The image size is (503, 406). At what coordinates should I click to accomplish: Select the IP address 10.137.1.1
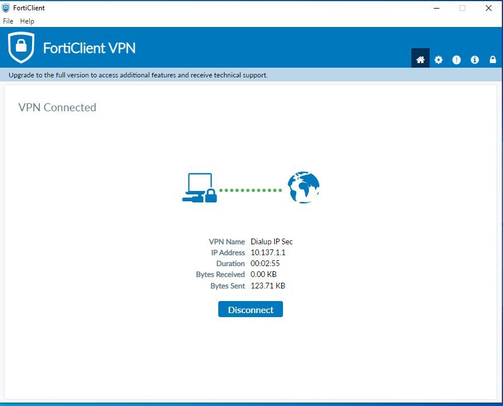coord(268,252)
